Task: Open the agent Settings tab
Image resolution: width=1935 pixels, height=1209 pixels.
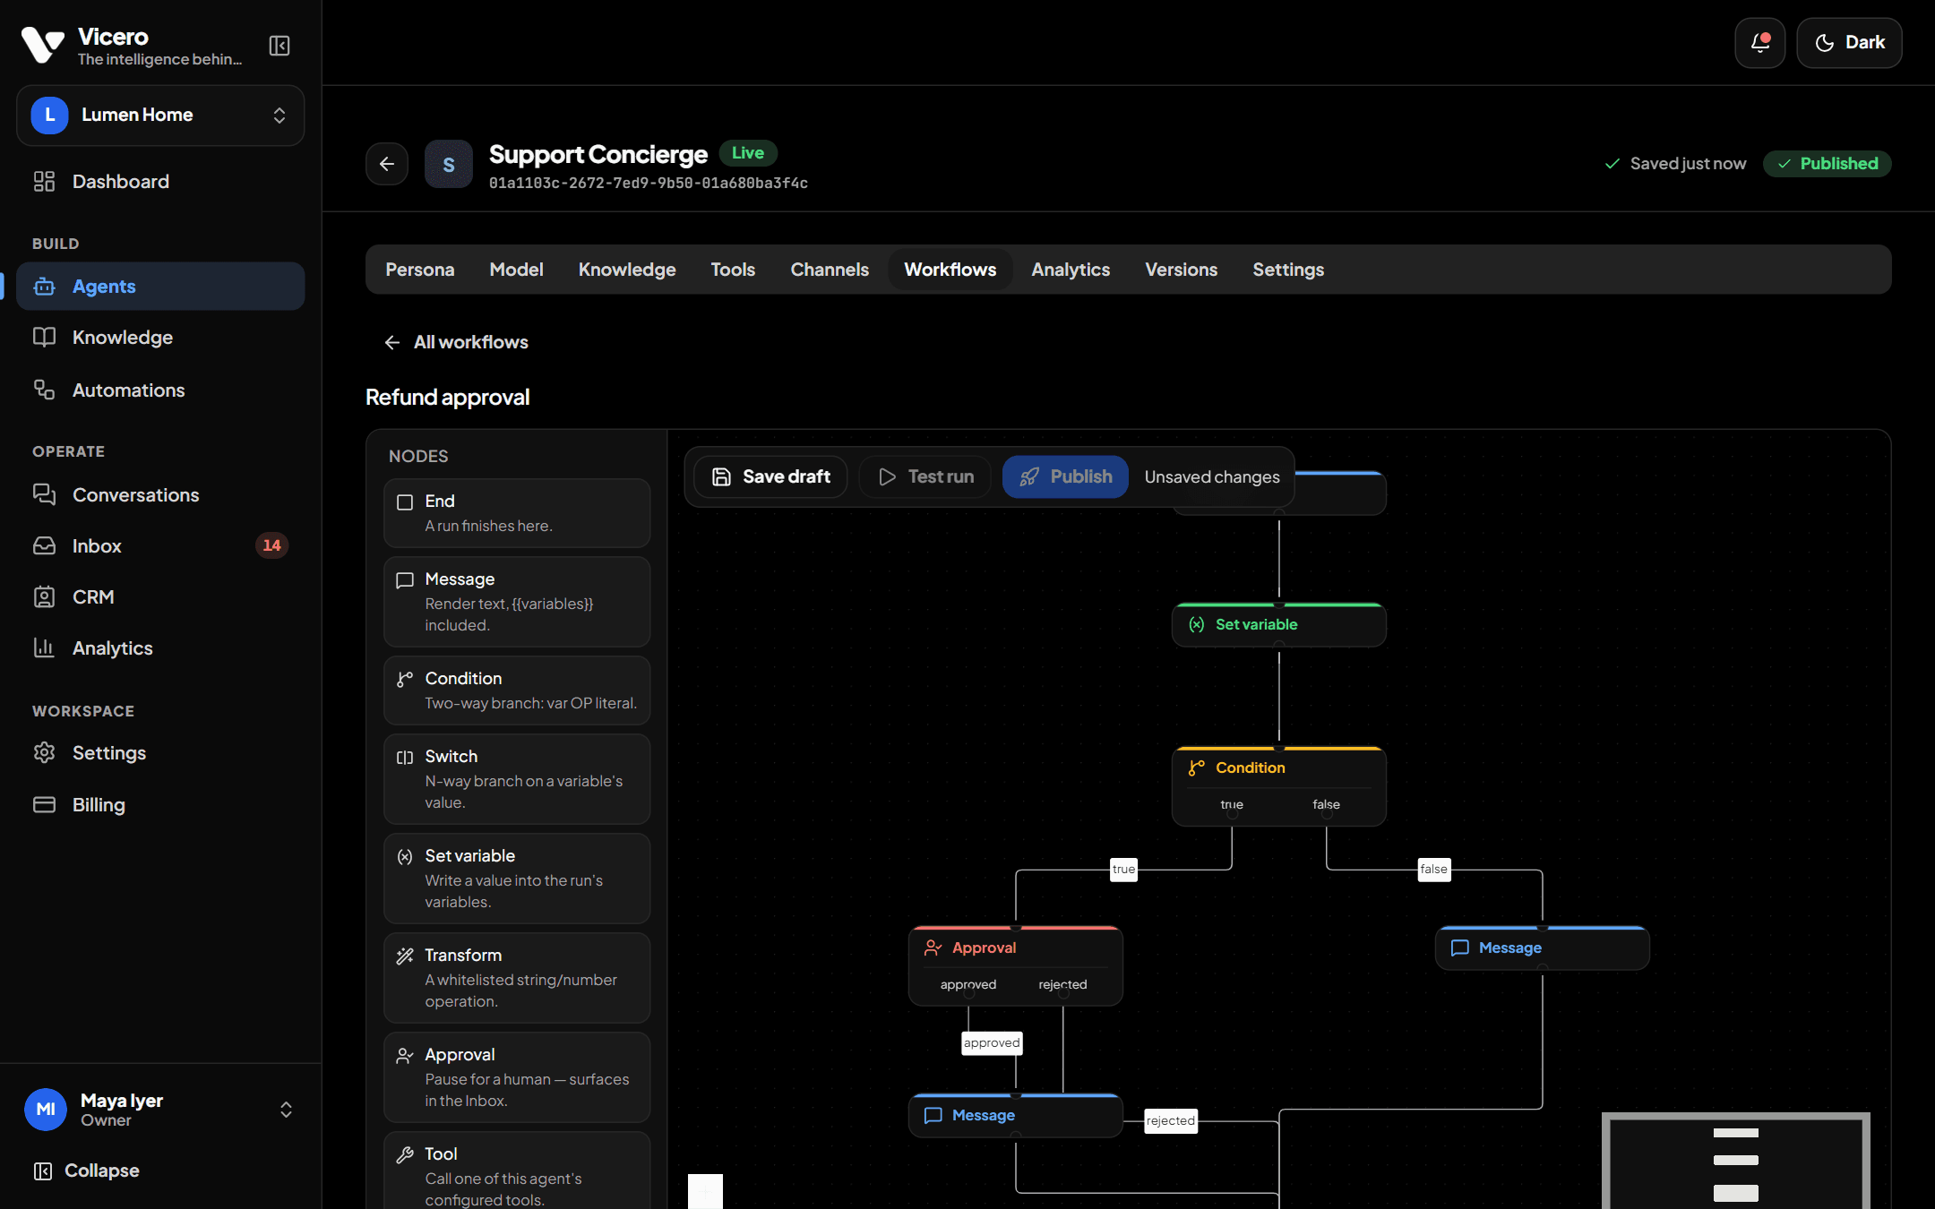Action: click(x=1288, y=270)
